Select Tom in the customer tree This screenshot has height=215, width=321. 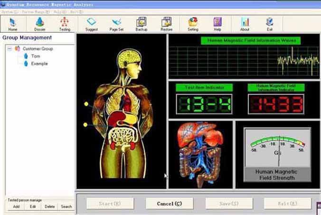(35, 56)
